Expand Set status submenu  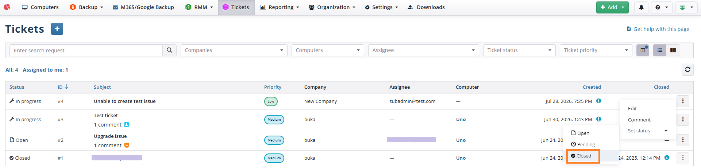pos(647,131)
